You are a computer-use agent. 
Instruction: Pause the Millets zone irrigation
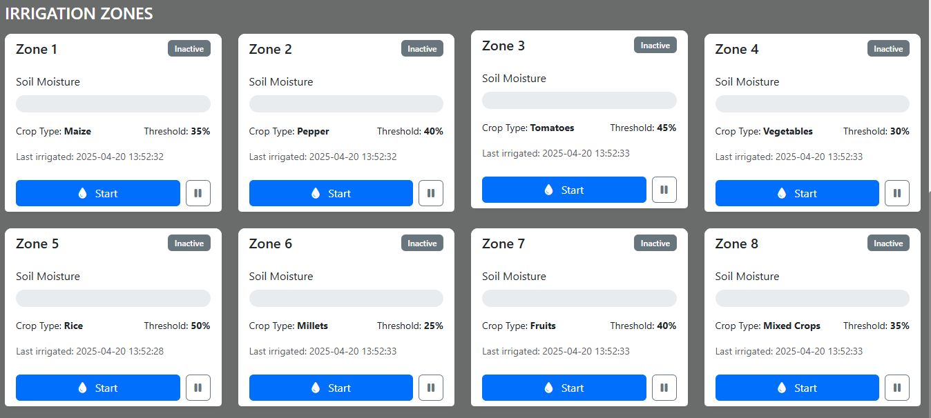[431, 388]
